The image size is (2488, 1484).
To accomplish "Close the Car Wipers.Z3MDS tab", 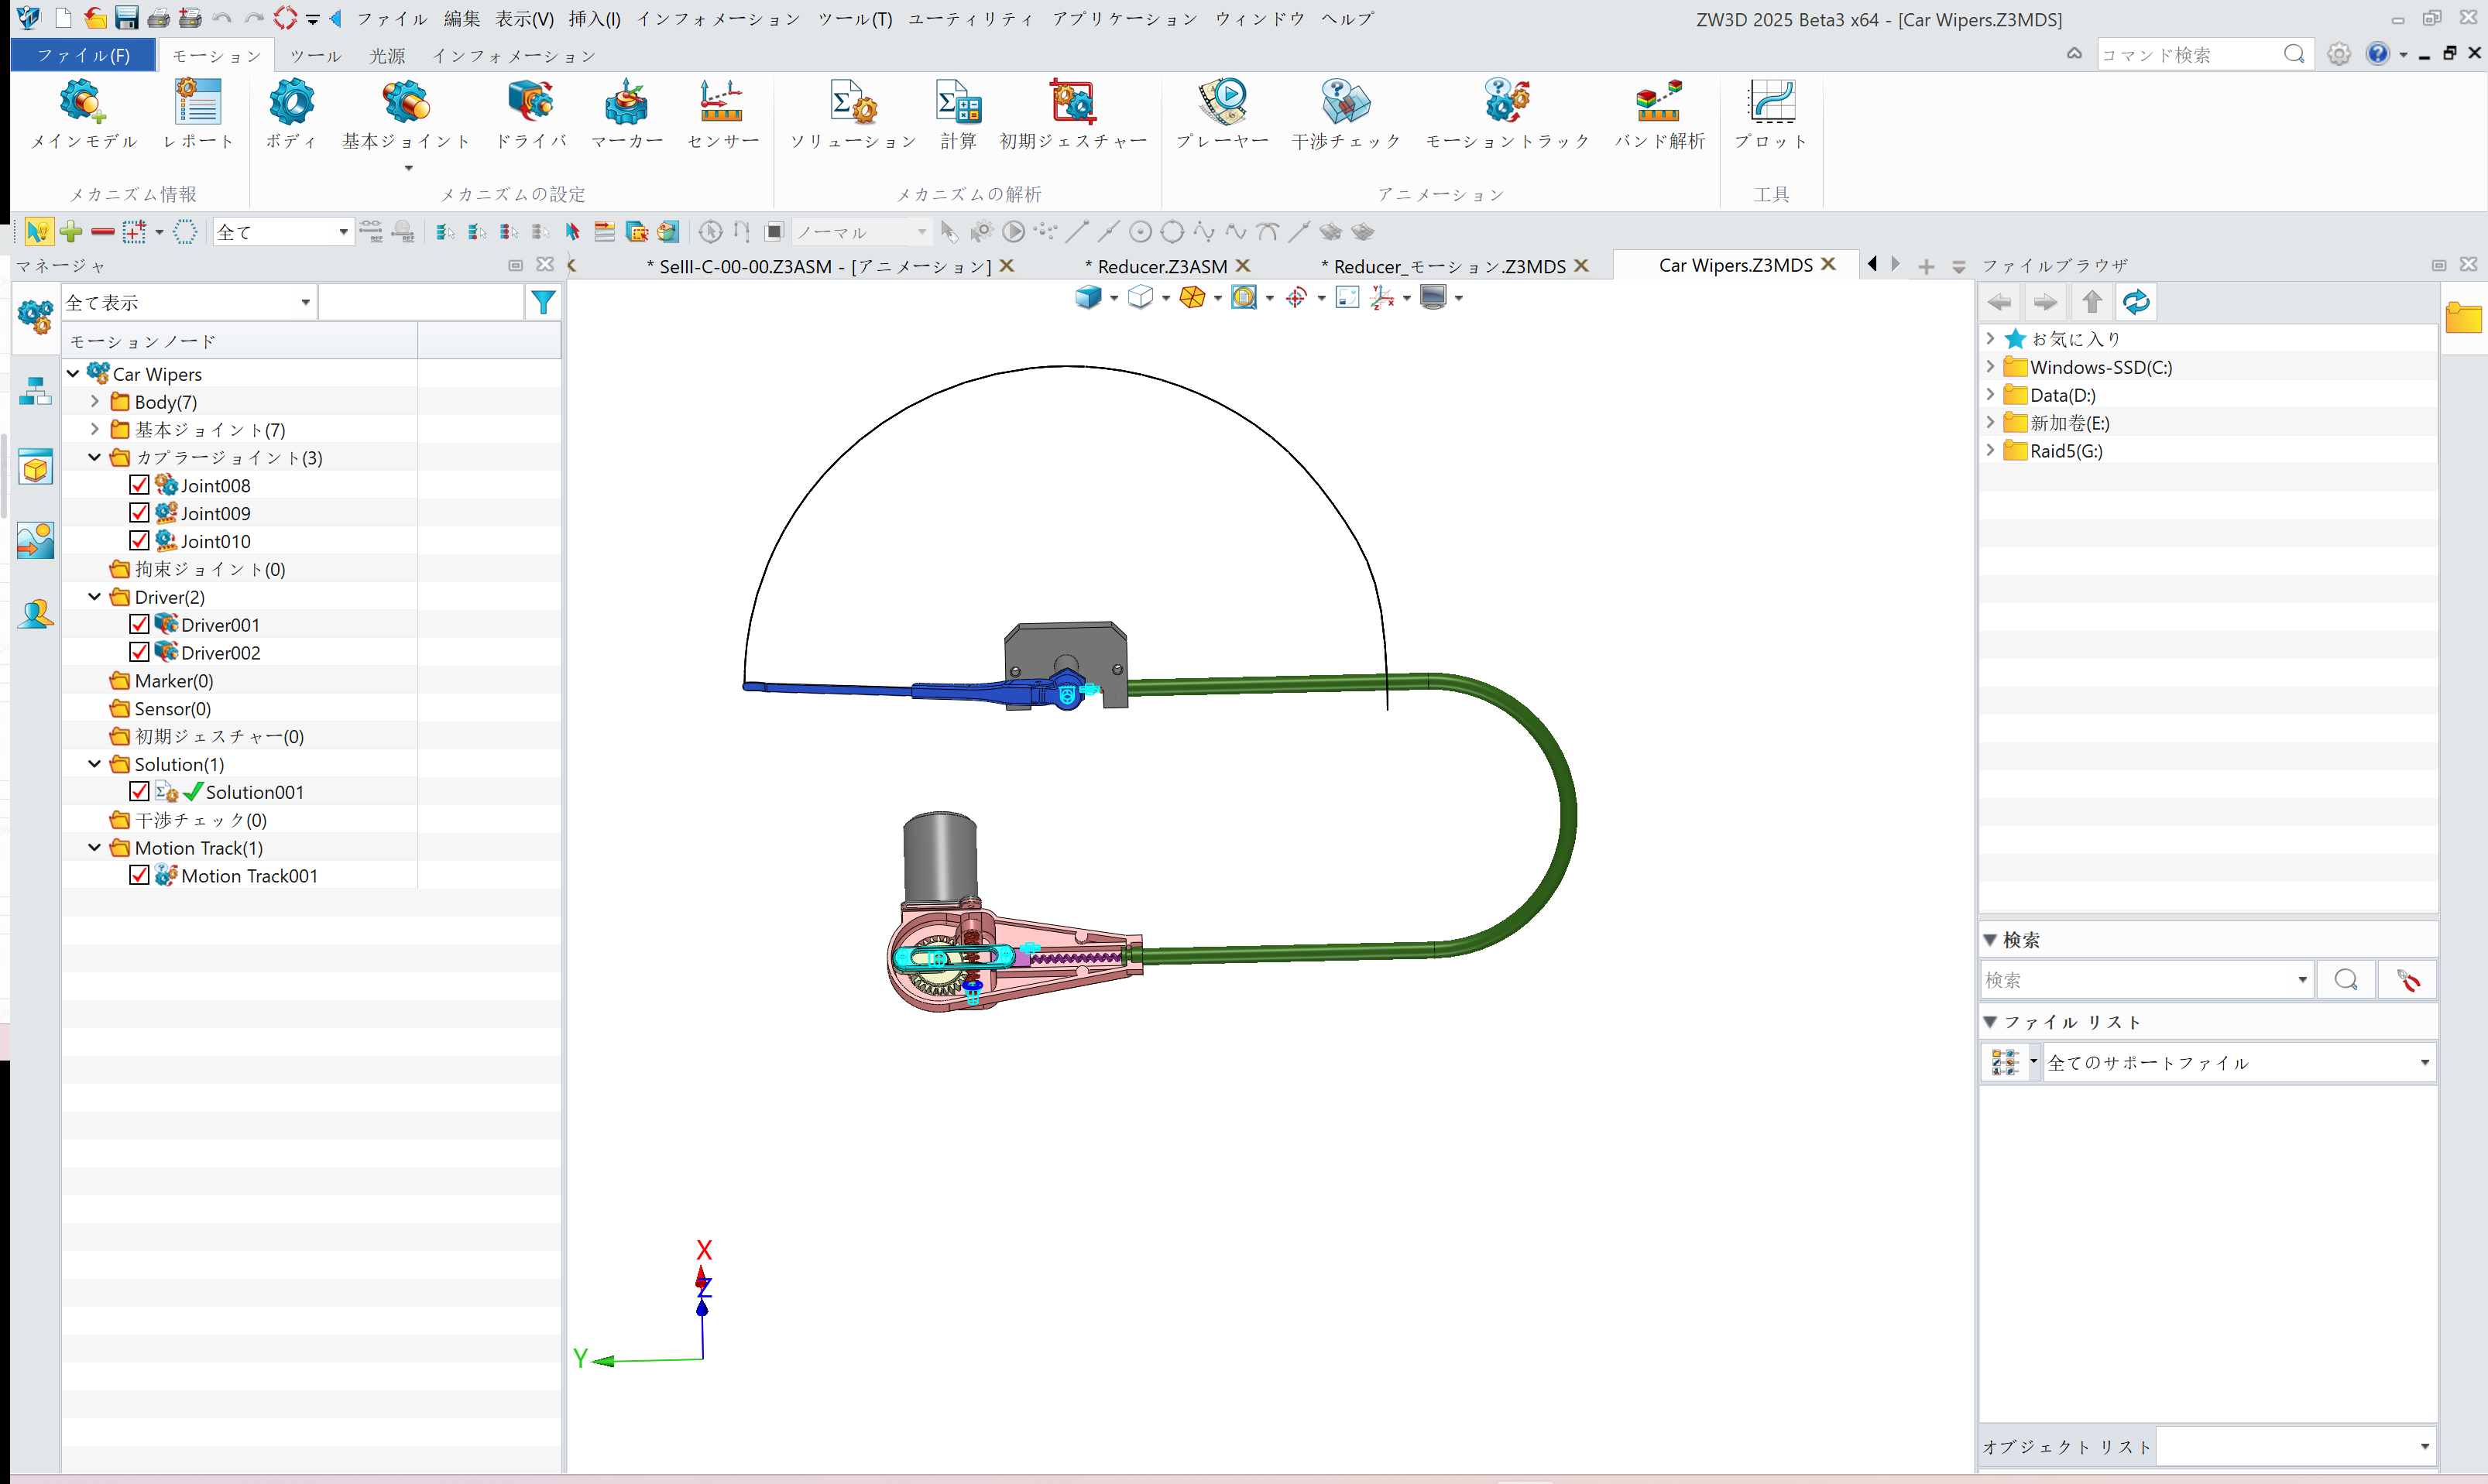I will (x=1828, y=264).
